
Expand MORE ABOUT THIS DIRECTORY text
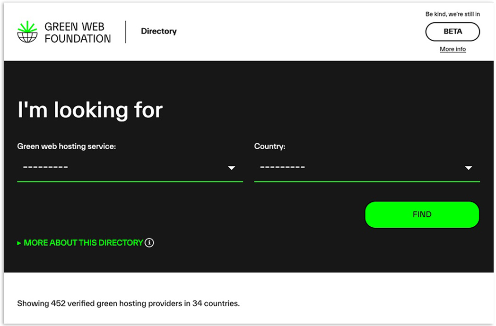click(84, 242)
